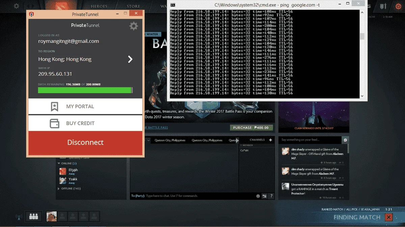Add a chat channel with plus icon
Image resolution: width=405 pixels, height=227 pixels.
coord(270,140)
